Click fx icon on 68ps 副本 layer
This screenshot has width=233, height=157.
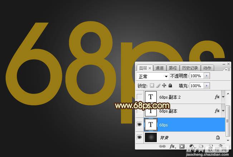pos(217,111)
